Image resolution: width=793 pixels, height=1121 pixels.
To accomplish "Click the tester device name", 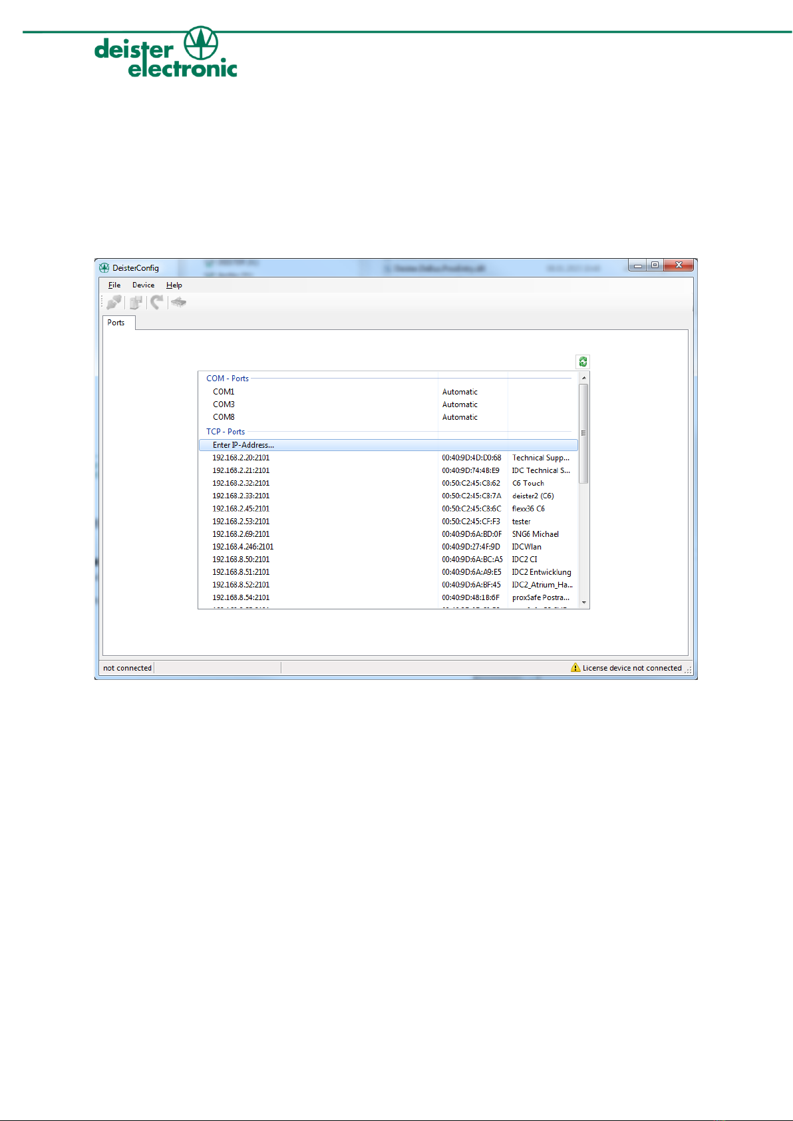I will click(x=522, y=522).
